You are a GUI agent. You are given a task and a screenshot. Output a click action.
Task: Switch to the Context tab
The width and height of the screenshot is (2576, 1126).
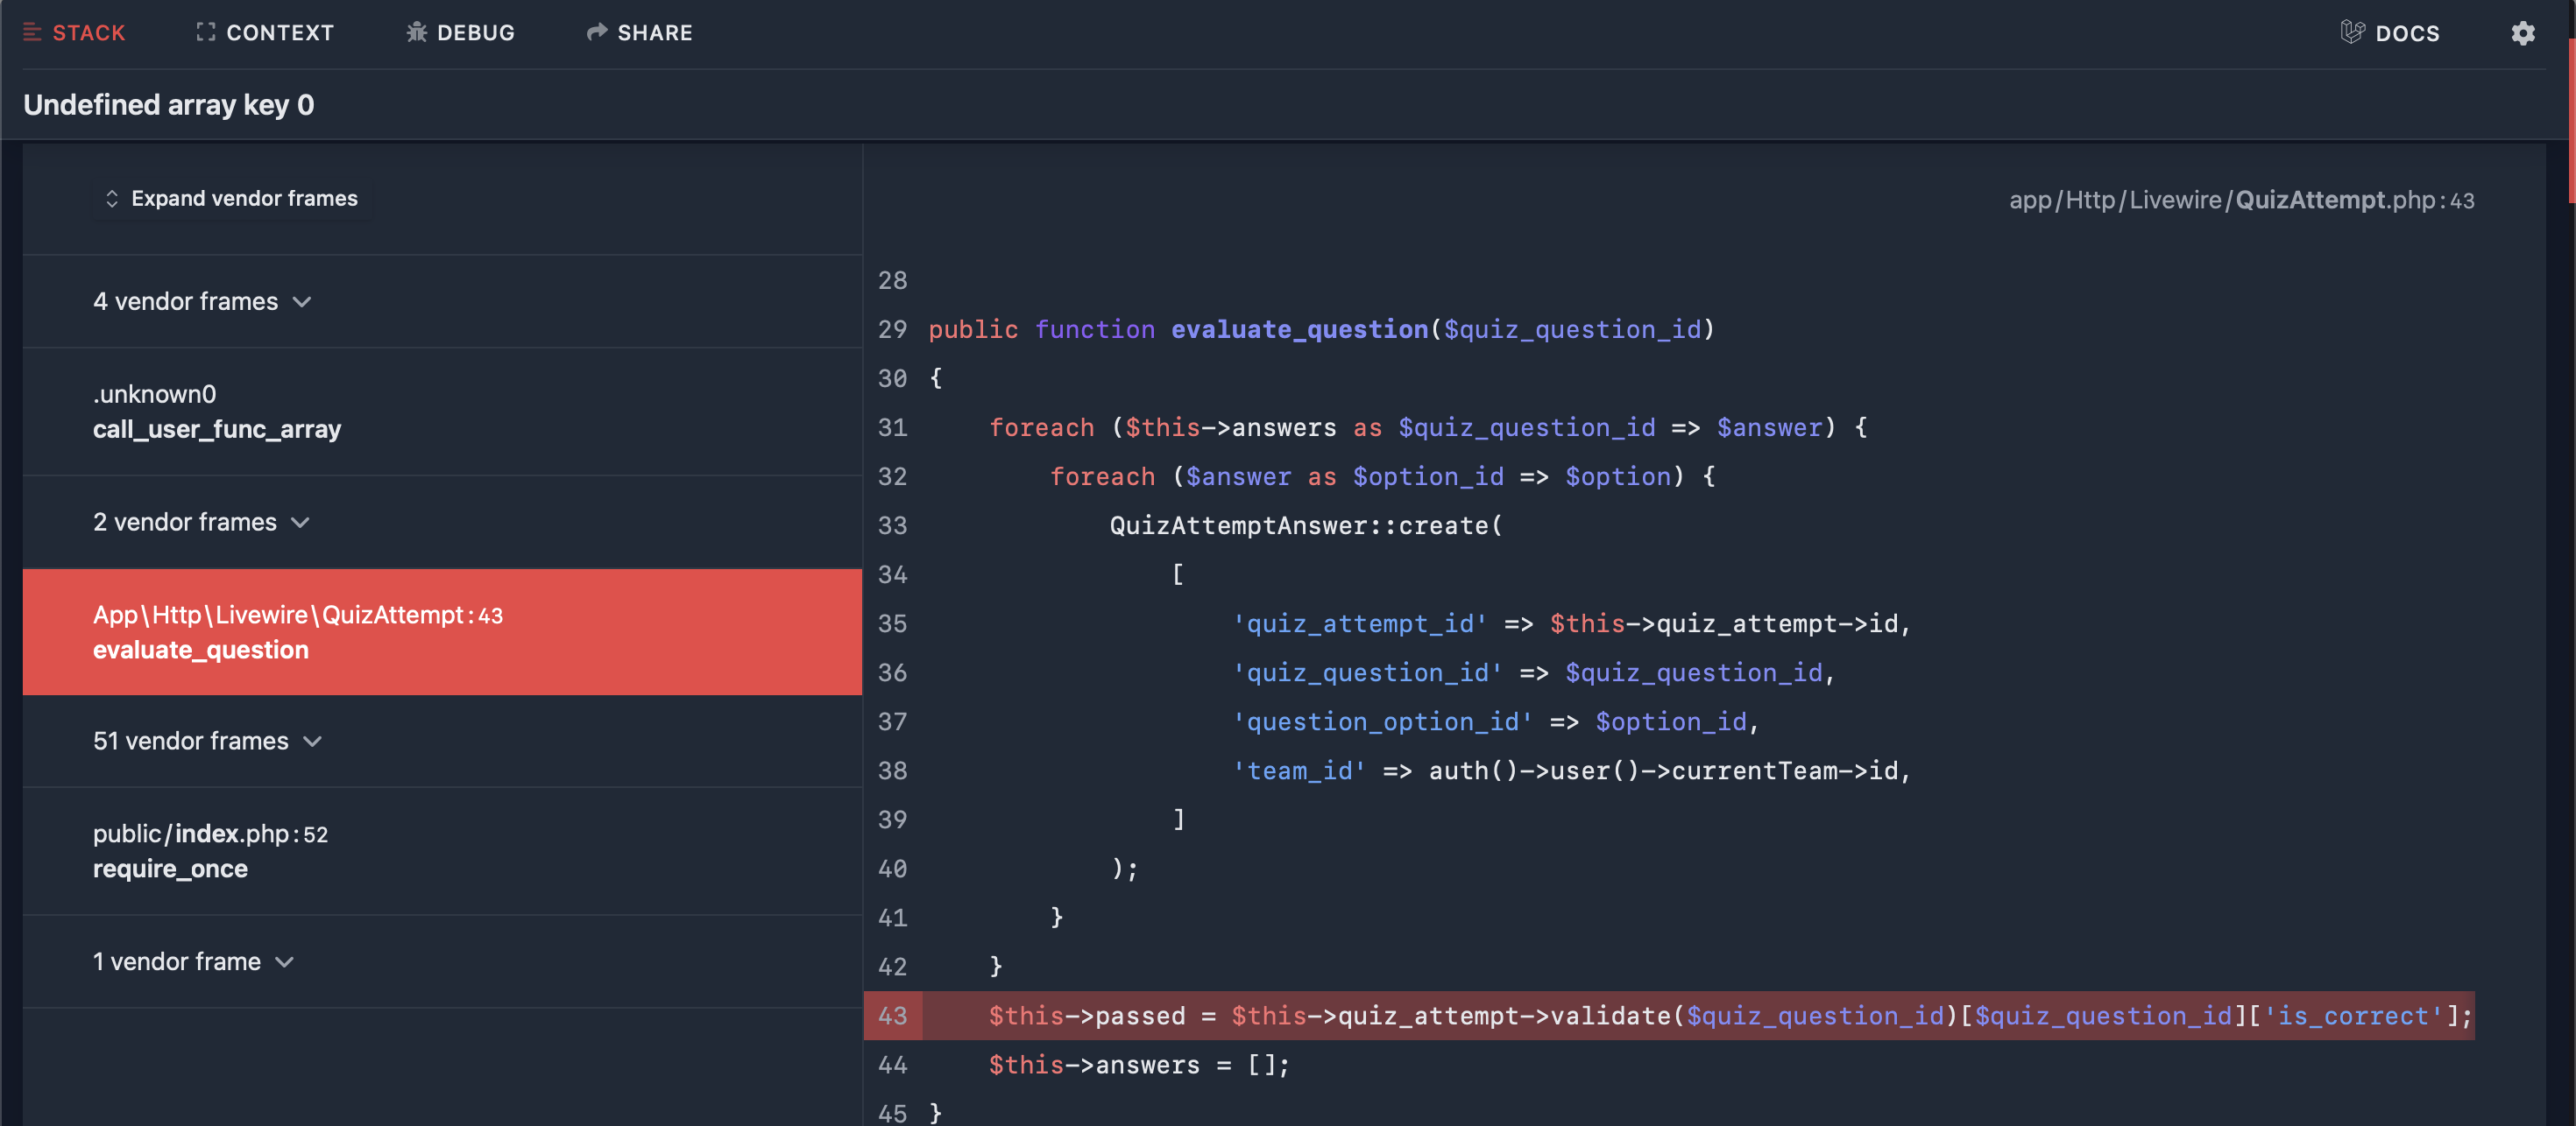click(x=279, y=33)
